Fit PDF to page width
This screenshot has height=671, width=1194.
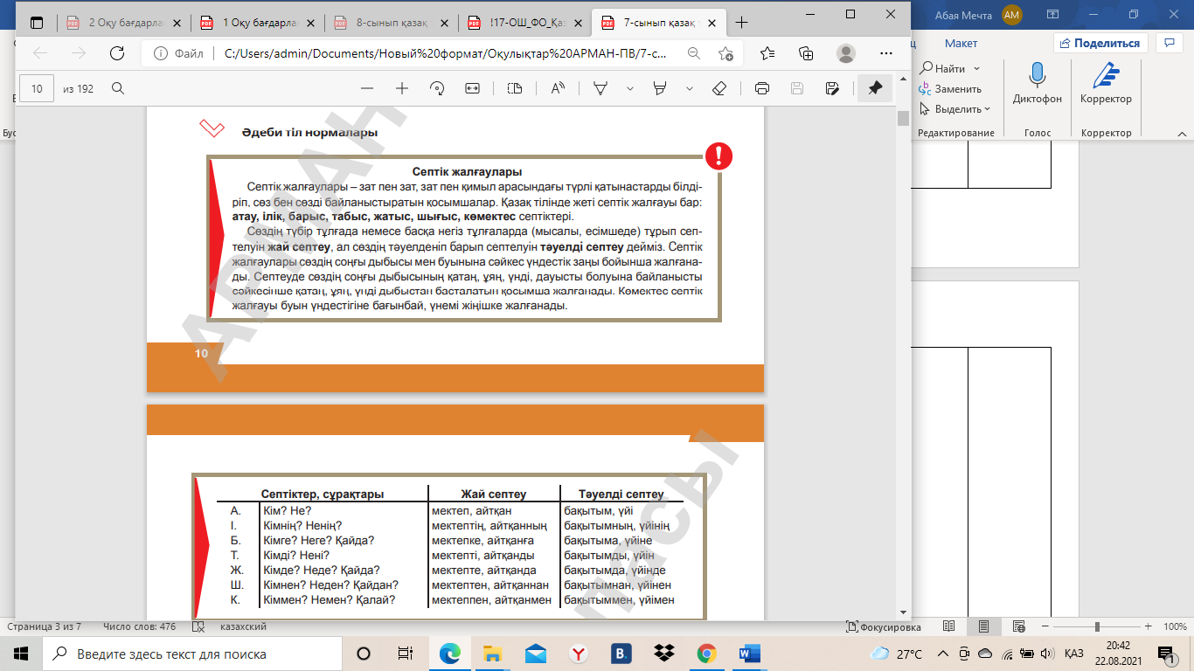473,88
